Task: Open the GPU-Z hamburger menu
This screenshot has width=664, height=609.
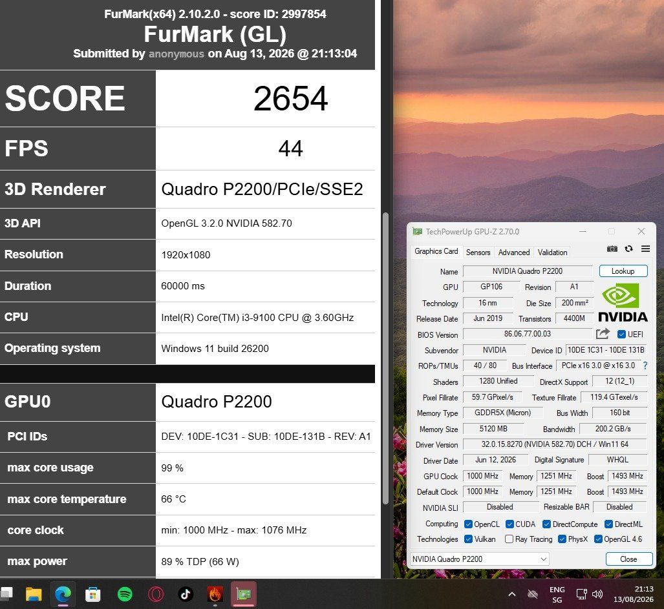Action: (645, 249)
